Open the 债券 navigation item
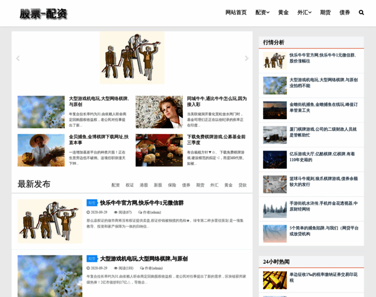Image resolution: width=376 pixels, height=297 pixels. point(345,12)
